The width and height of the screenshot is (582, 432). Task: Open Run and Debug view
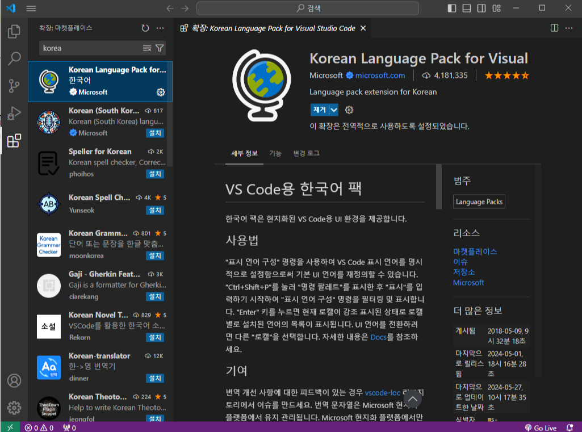[x=14, y=113]
